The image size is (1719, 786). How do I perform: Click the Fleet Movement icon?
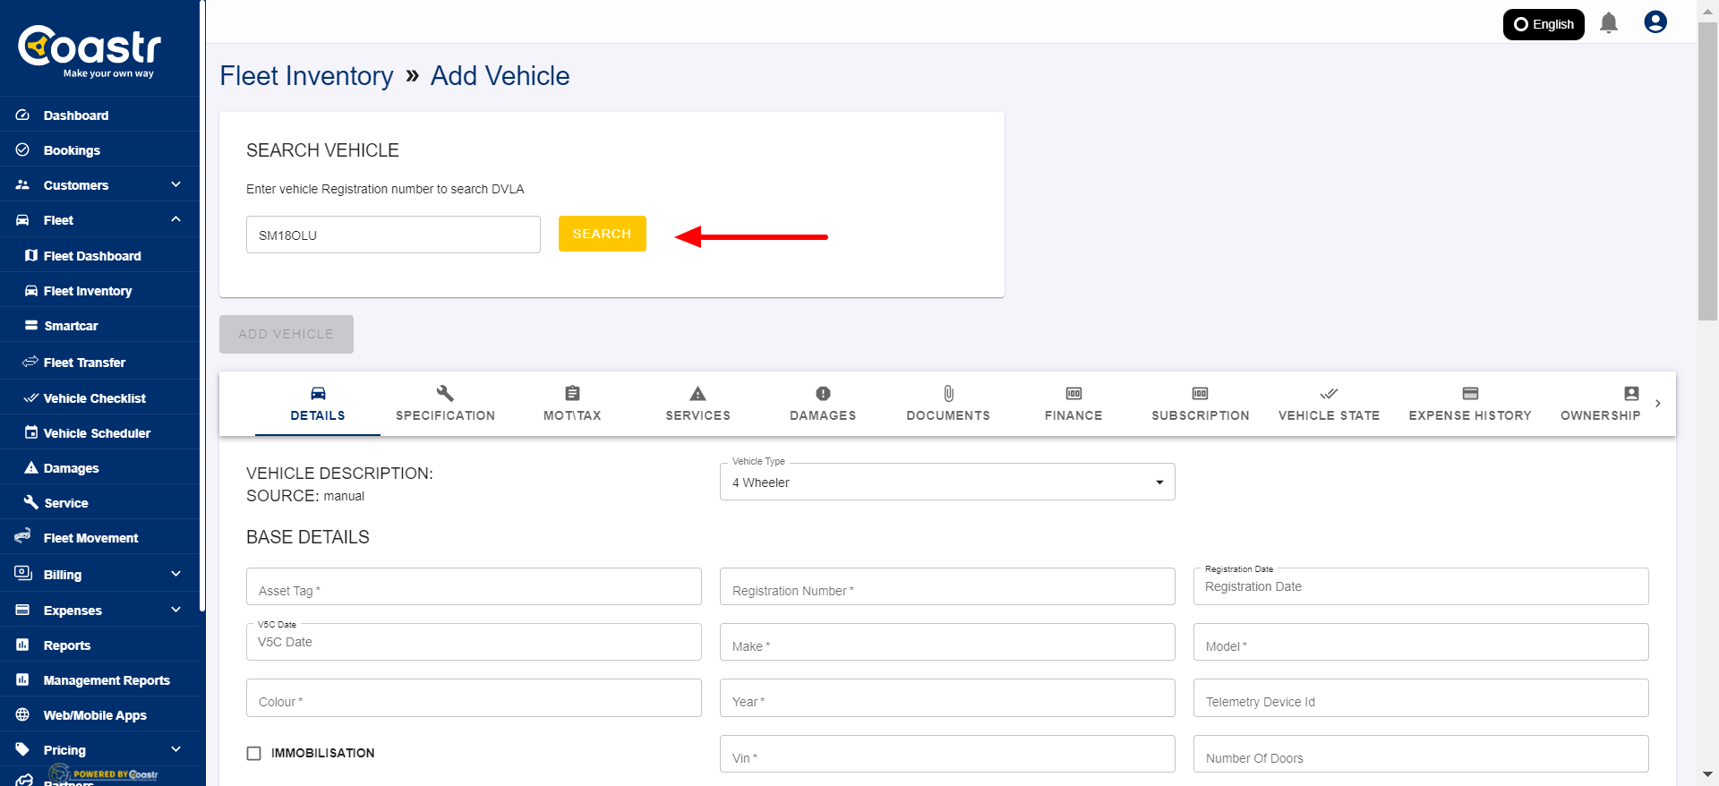[x=23, y=537]
